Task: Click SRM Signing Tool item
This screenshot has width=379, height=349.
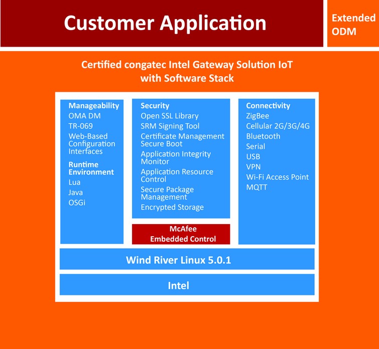Action: [x=170, y=126]
